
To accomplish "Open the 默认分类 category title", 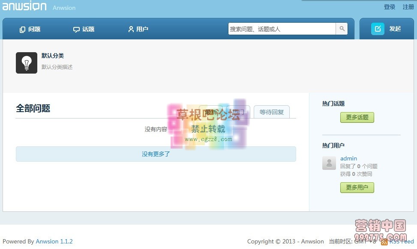I will coord(53,56).
